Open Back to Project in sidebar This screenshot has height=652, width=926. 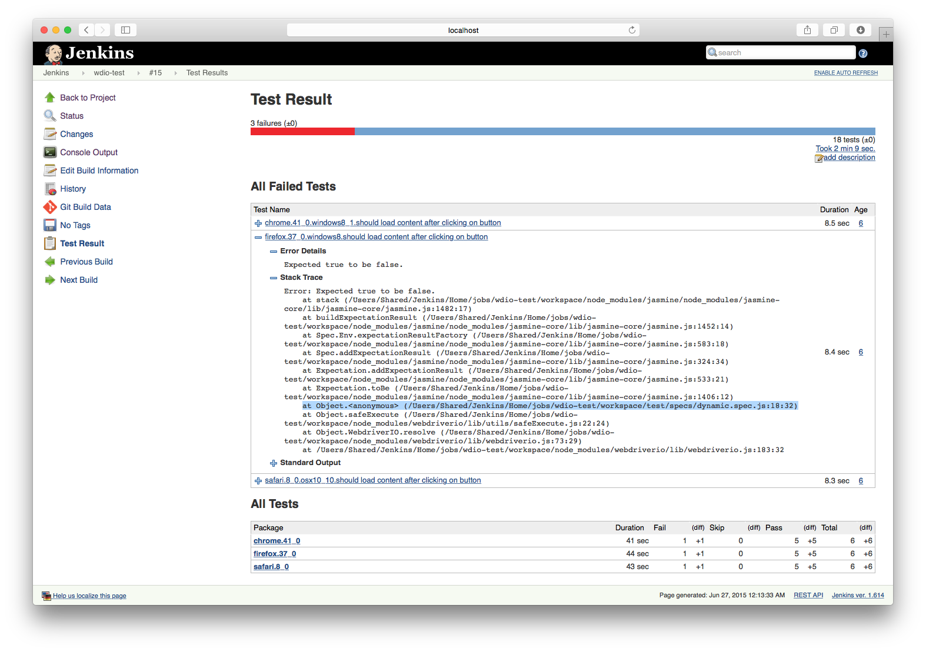pos(88,98)
